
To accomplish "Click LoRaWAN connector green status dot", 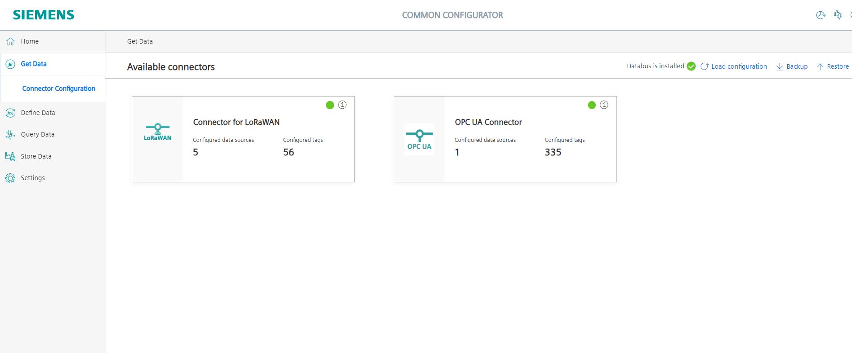I will (x=330, y=105).
